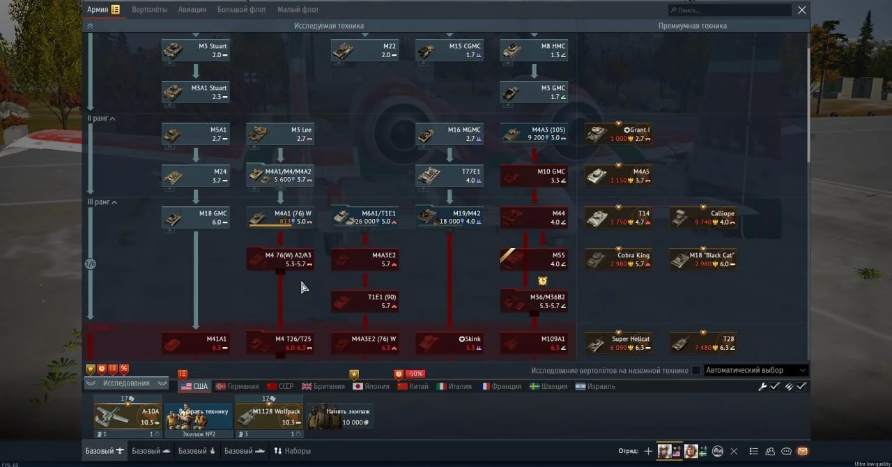892x467 pixels.
Task: Toggle first checkmark next to wrench icon
Action: [x=775, y=386]
